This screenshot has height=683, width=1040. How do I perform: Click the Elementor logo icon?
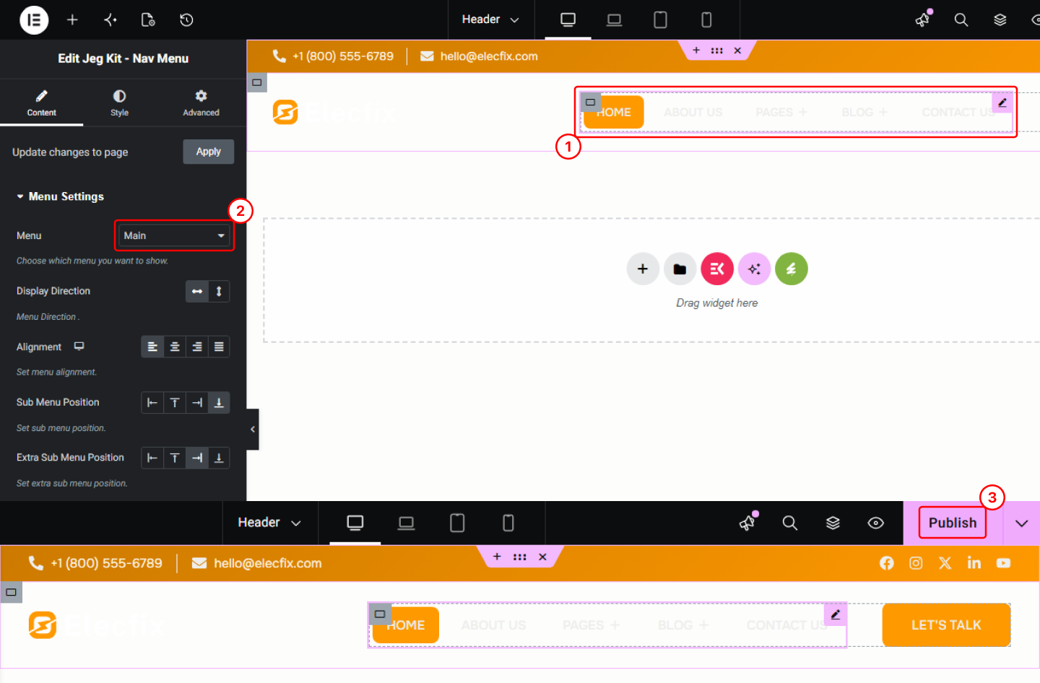(x=34, y=20)
